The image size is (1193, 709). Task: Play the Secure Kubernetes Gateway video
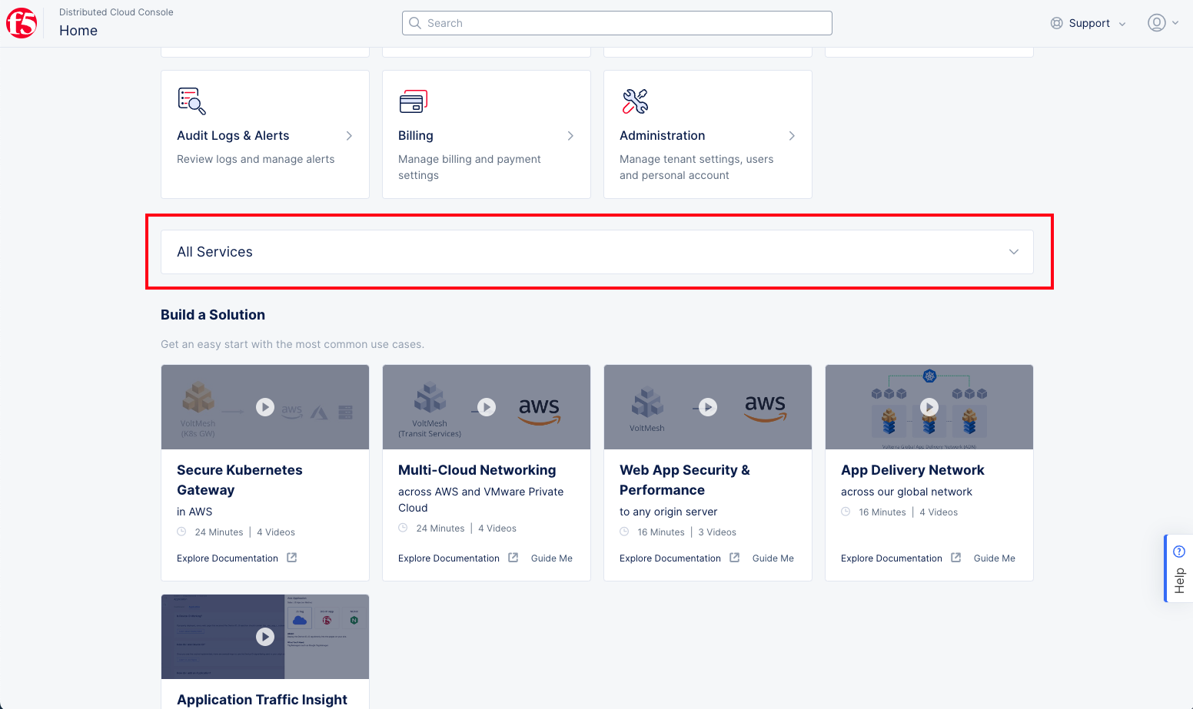(264, 407)
